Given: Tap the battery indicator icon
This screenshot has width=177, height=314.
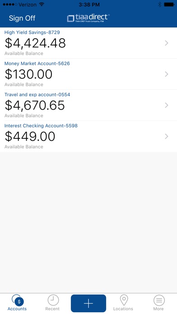Looking at the screenshot, I should coord(169,5).
